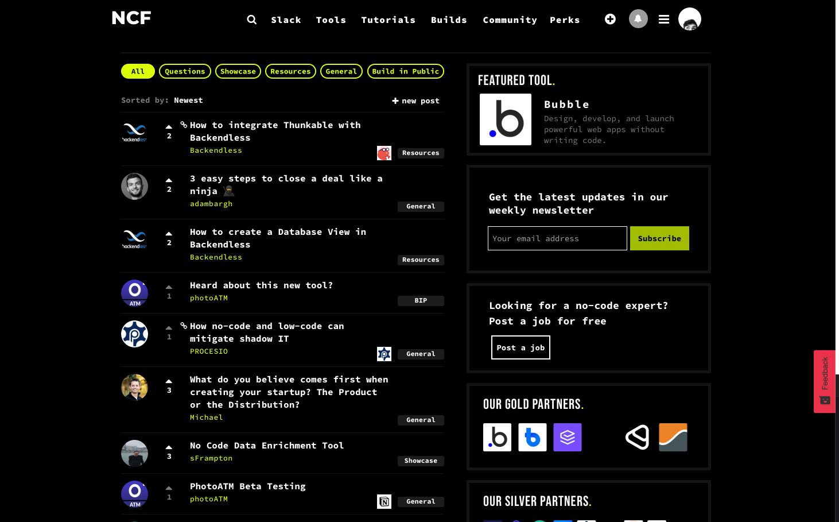Image resolution: width=839 pixels, height=522 pixels.
Task: Filter posts by General
Action: point(341,71)
